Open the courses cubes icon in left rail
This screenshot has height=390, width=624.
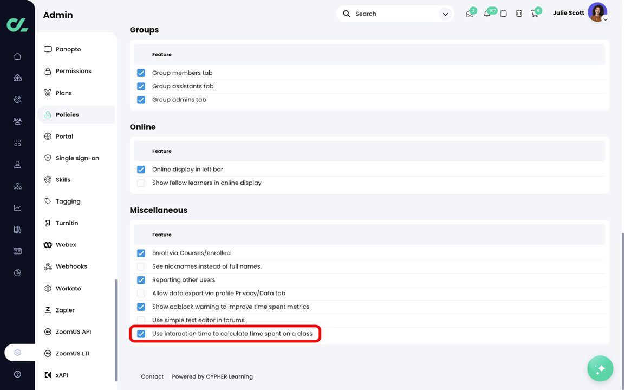tap(17, 77)
